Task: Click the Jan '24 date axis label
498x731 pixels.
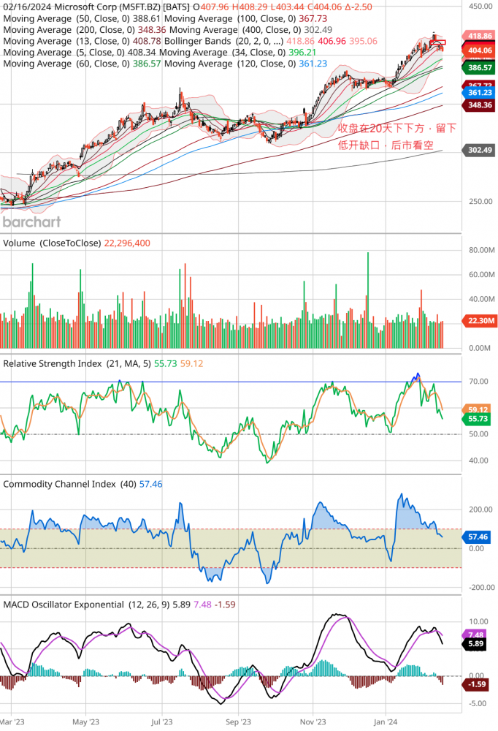Action: pyautogui.click(x=386, y=721)
